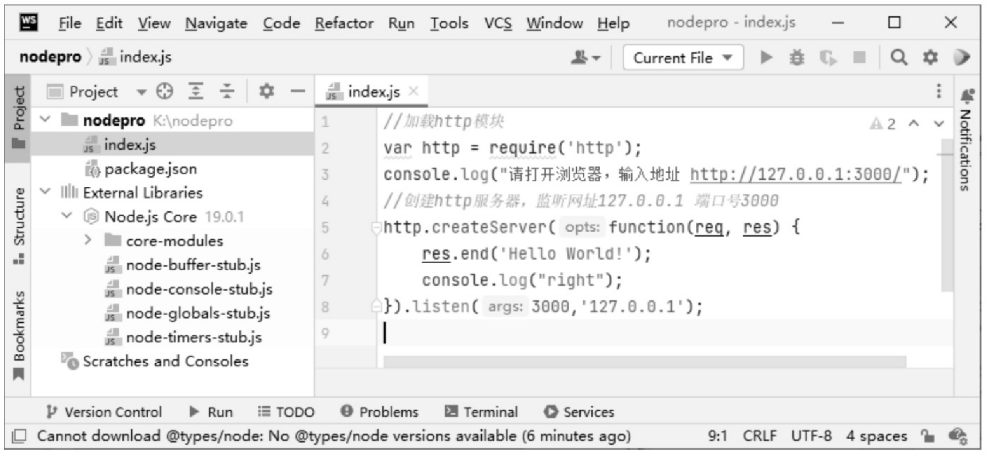Image resolution: width=987 pixels, height=458 pixels.
Task: Click the 127.0.0.1:3000 URL in code
Action: 796,175
